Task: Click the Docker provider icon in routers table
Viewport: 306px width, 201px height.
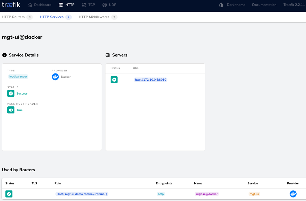Action: [293, 194]
